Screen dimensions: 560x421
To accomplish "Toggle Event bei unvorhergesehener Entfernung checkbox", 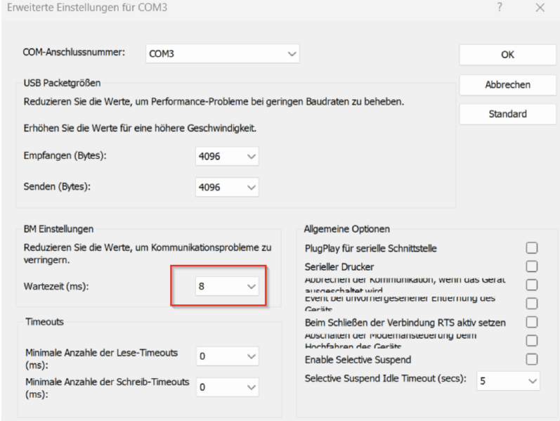I will (532, 304).
